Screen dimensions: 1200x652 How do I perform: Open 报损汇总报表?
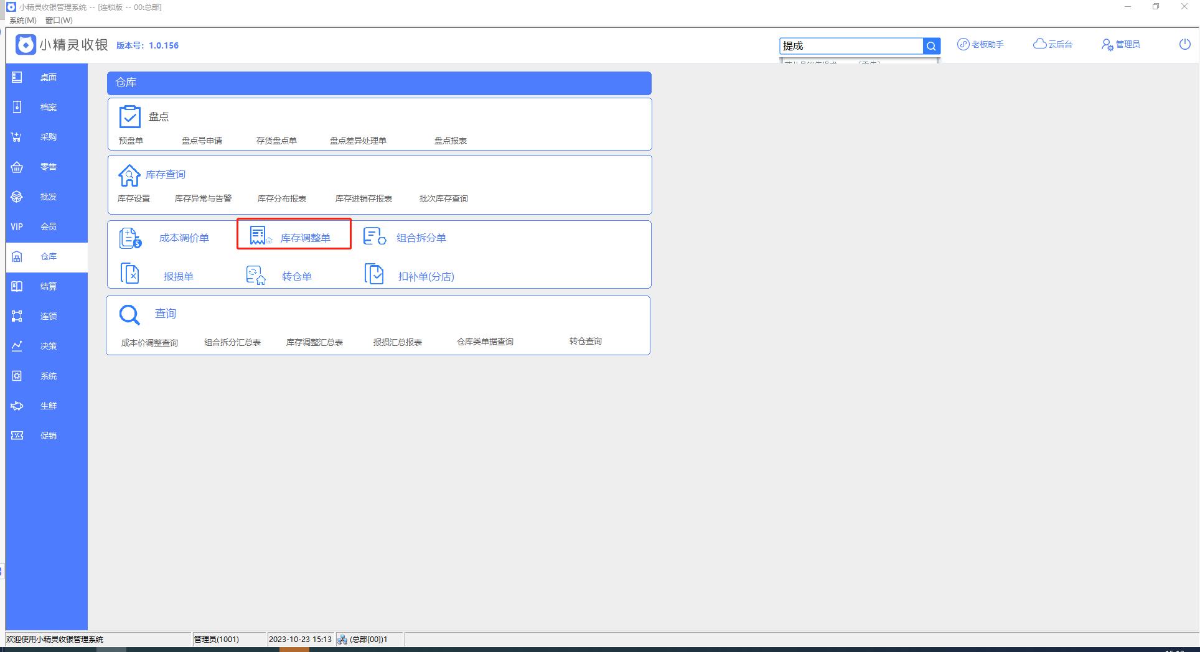[398, 342]
